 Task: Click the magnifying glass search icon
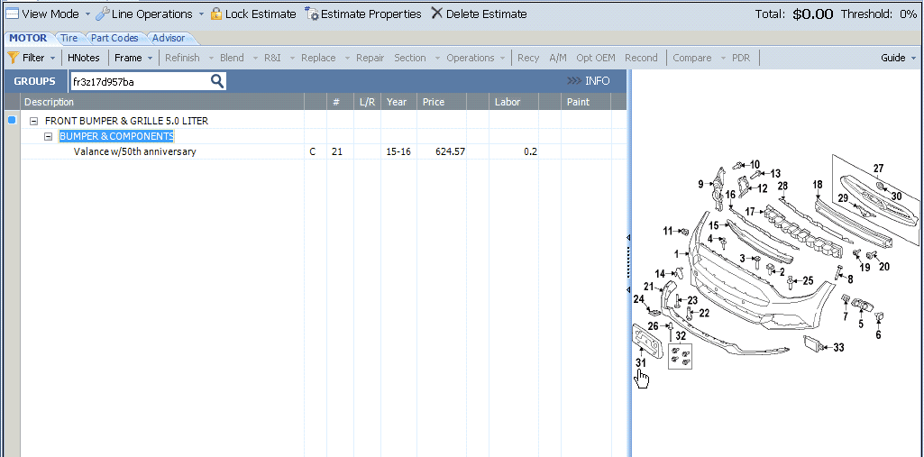click(x=217, y=81)
